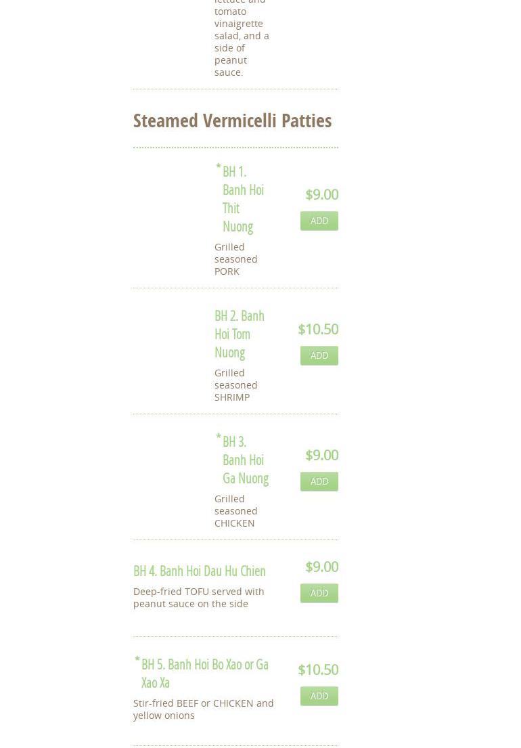Viewport: 521px width, 748px height.
Task: View BH 5. Banh Hoi Bo Xao or Ga Xao Xa
Action: [204, 673]
